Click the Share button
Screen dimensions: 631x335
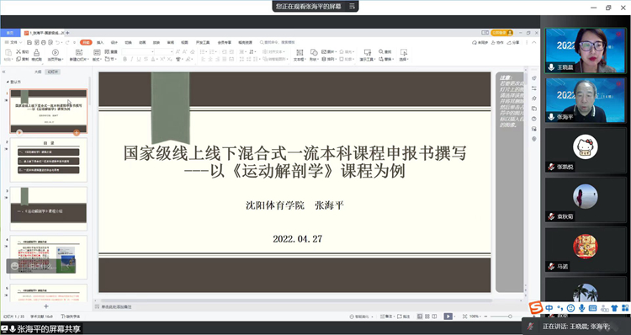513,42
